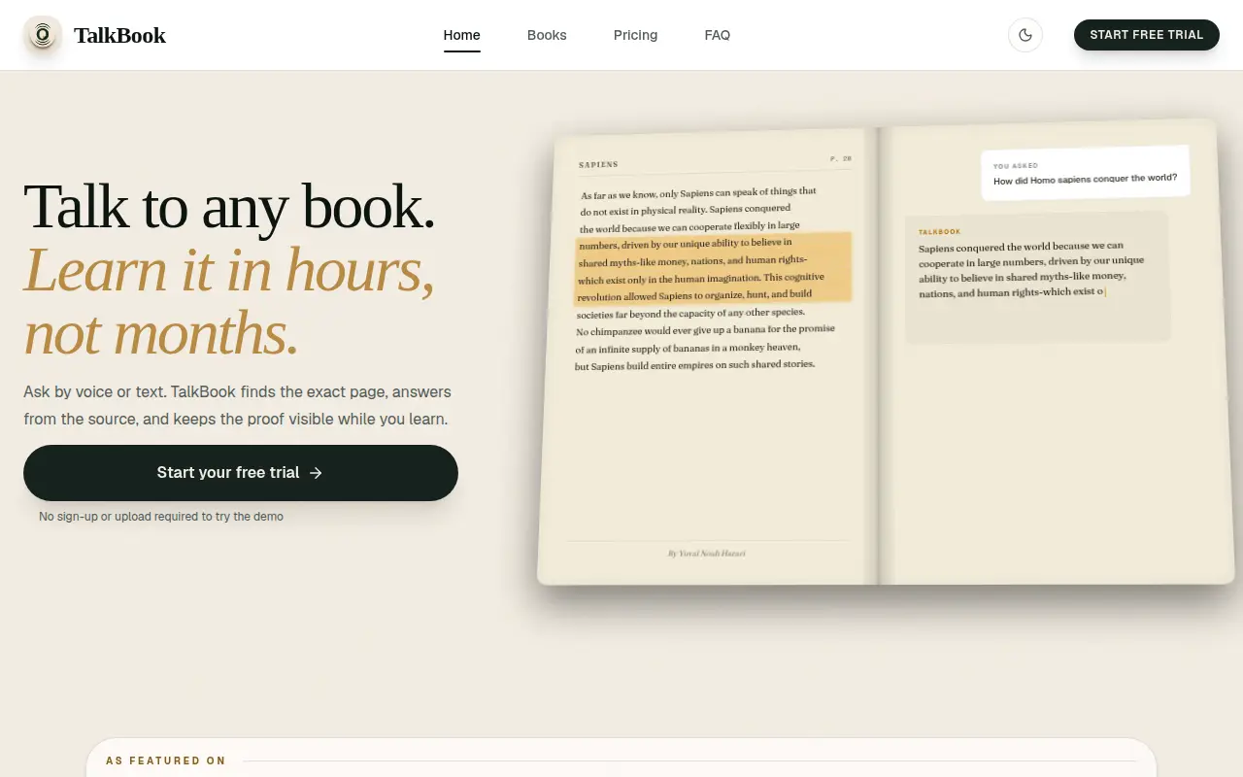Click the 'Talk to any book.' headline
The width and height of the screenshot is (1243, 777).
(228, 205)
